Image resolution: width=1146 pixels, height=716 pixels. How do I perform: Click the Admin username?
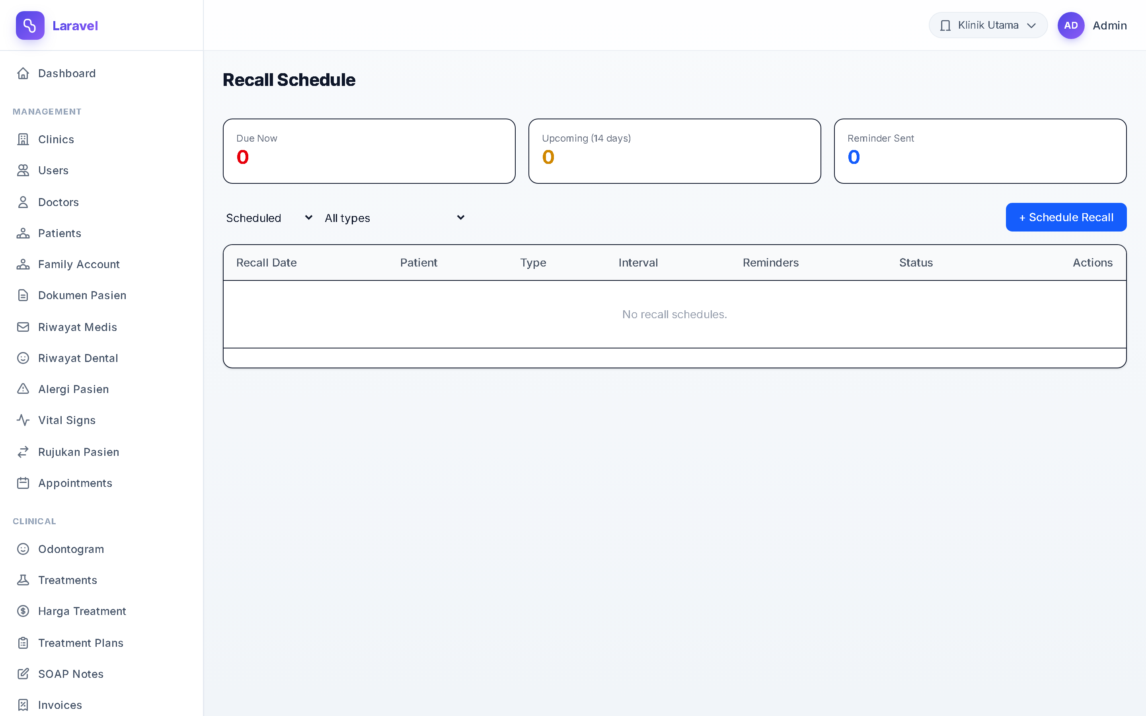click(1109, 25)
